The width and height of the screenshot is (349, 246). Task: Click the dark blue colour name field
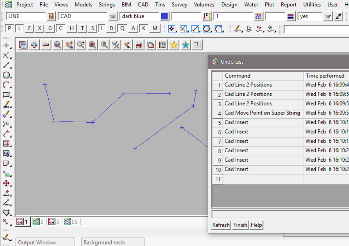click(139, 16)
